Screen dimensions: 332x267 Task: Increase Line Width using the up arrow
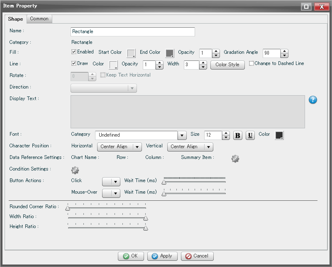pyautogui.click(x=203, y=62)
